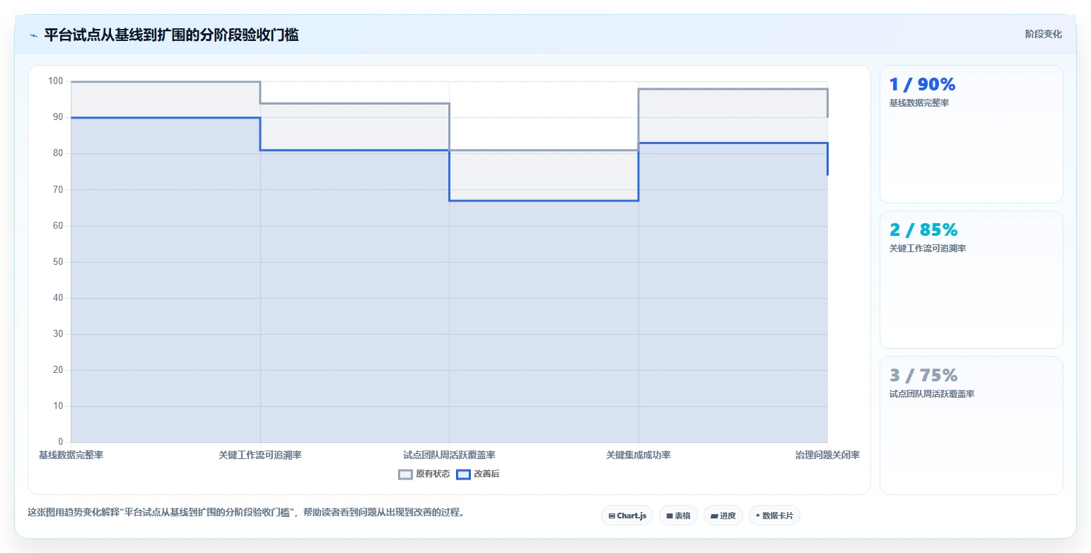This screenshot has width=1091, height=553.
Task: Click x-axis label 关键工作流可追溯率
Action: 260,455
